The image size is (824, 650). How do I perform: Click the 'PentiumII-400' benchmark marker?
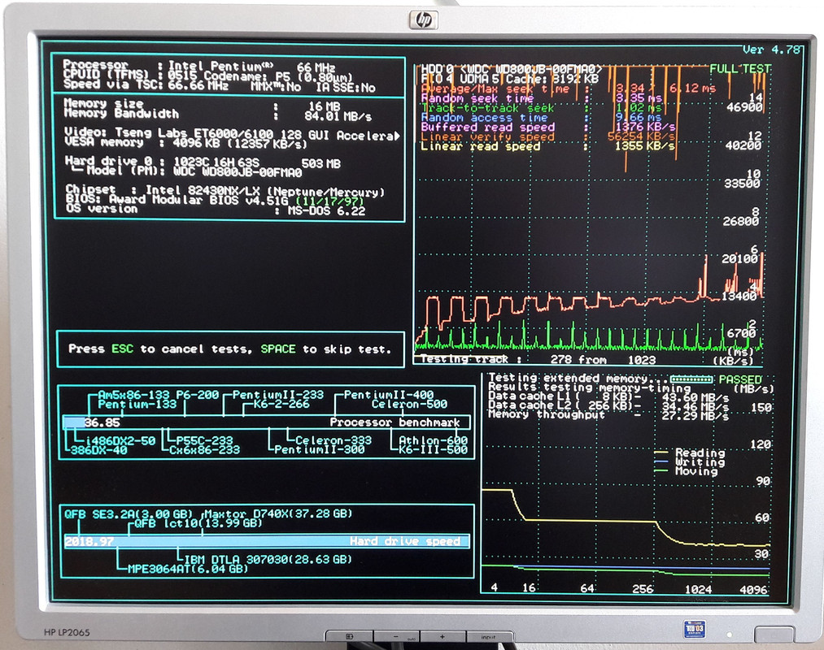(388, 395)
